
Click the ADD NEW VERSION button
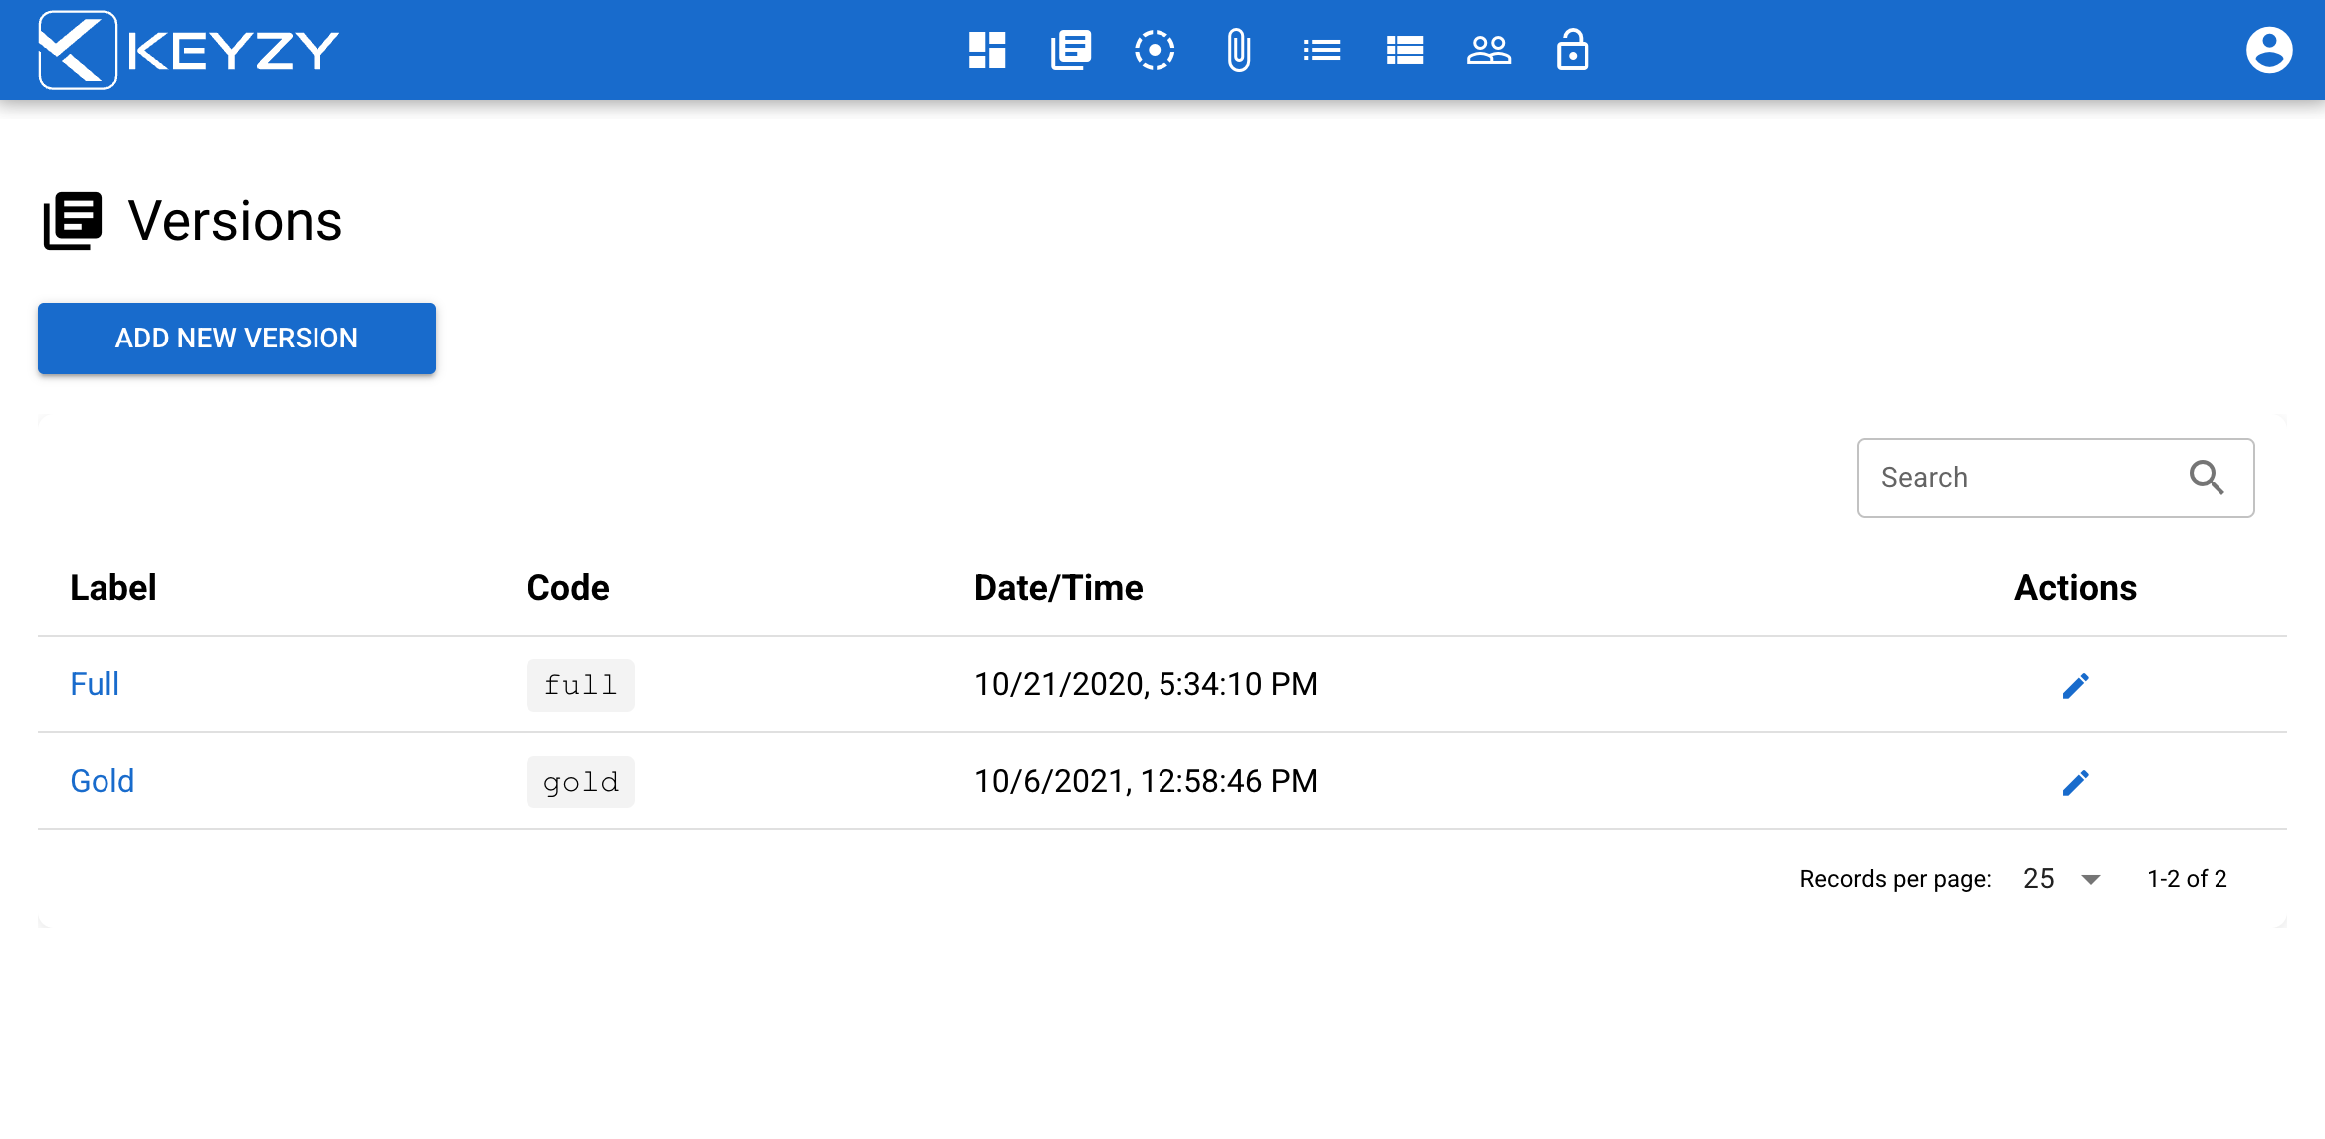point(236,339)
